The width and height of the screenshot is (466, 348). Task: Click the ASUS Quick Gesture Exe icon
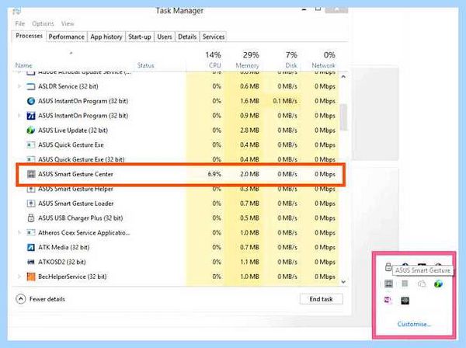pyautogui.click(x=31, y=145)
